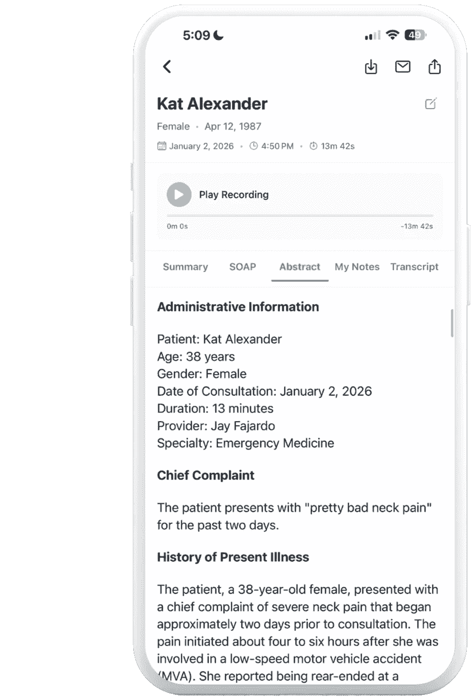Image resolution: width=473 pixels, height=700 pixels.
Task: Click the History of Present Illness heading
Action: [233, 557]
